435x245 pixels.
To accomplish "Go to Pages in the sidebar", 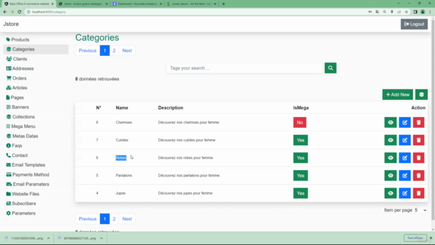I will coord(15,97).
